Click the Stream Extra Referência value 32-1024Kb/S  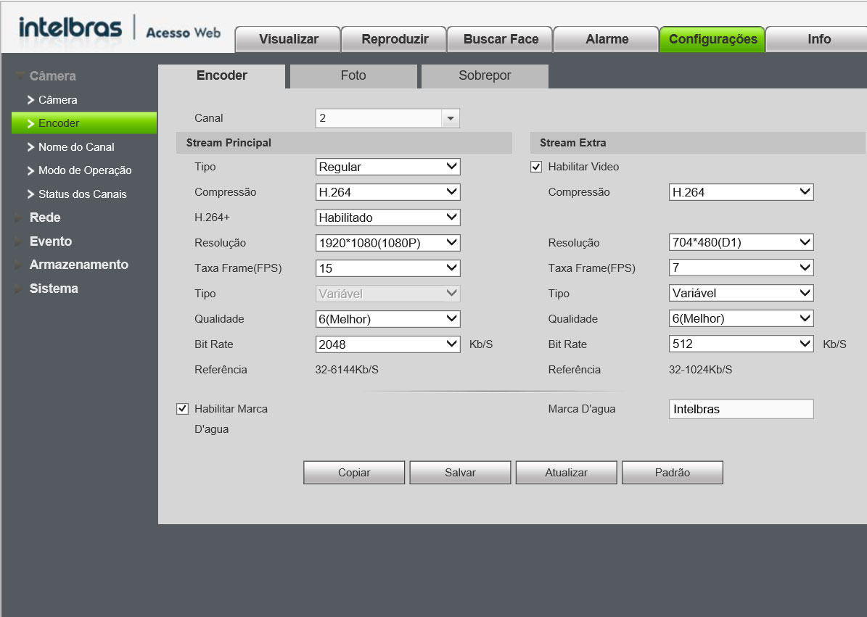[x=701, y=370]
